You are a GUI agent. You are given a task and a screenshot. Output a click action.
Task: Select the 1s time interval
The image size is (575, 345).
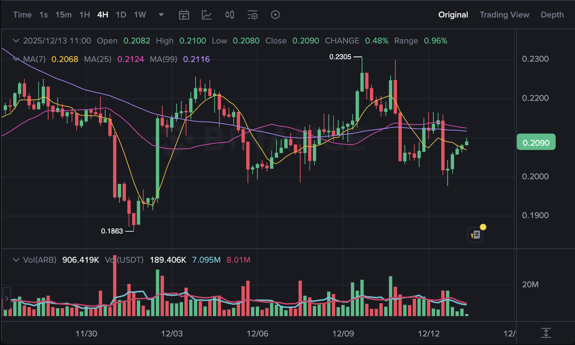44,15
